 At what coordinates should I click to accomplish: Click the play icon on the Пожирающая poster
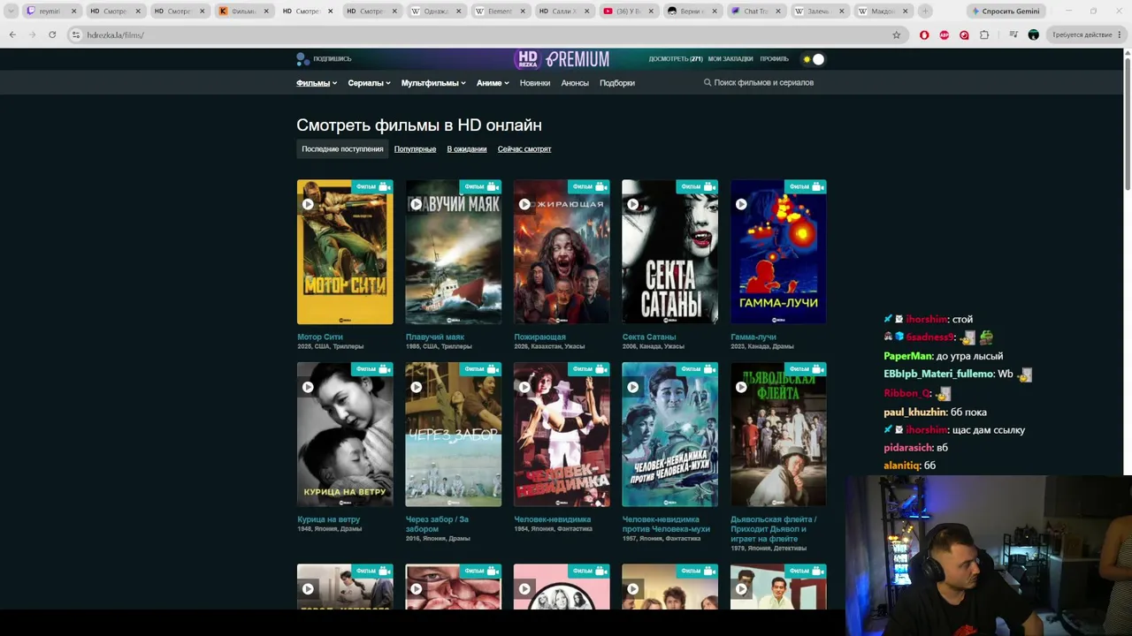(524, 204)
